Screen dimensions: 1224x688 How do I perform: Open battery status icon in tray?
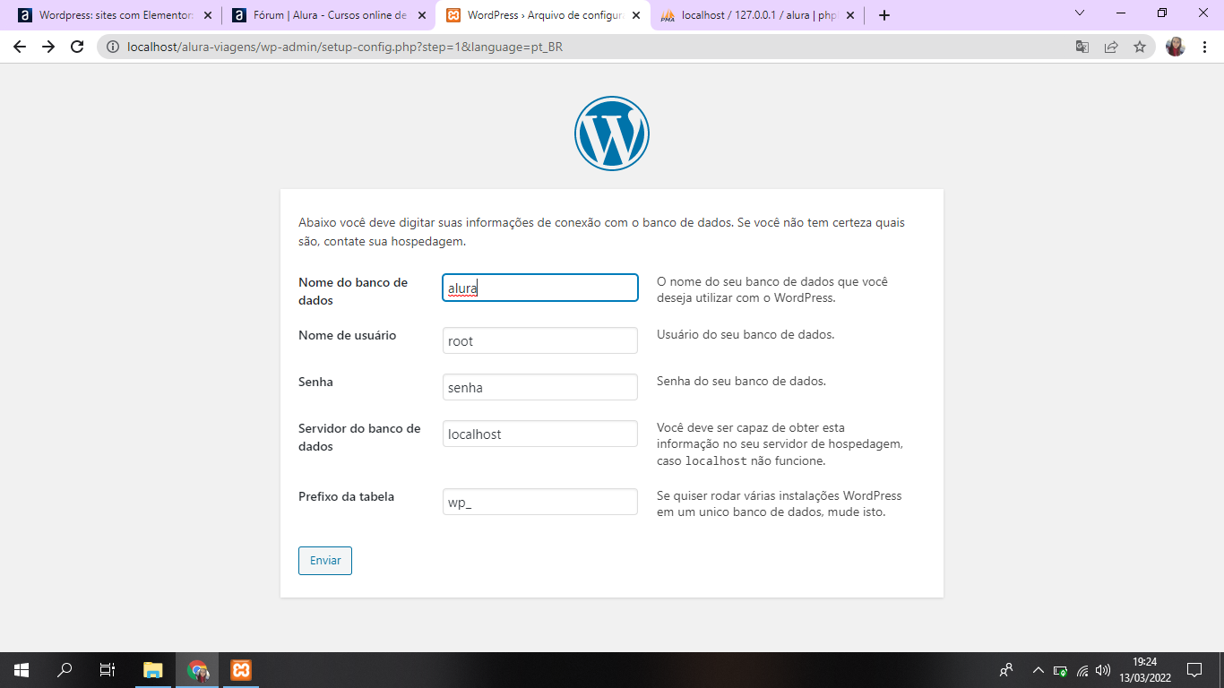(1061, 670)
